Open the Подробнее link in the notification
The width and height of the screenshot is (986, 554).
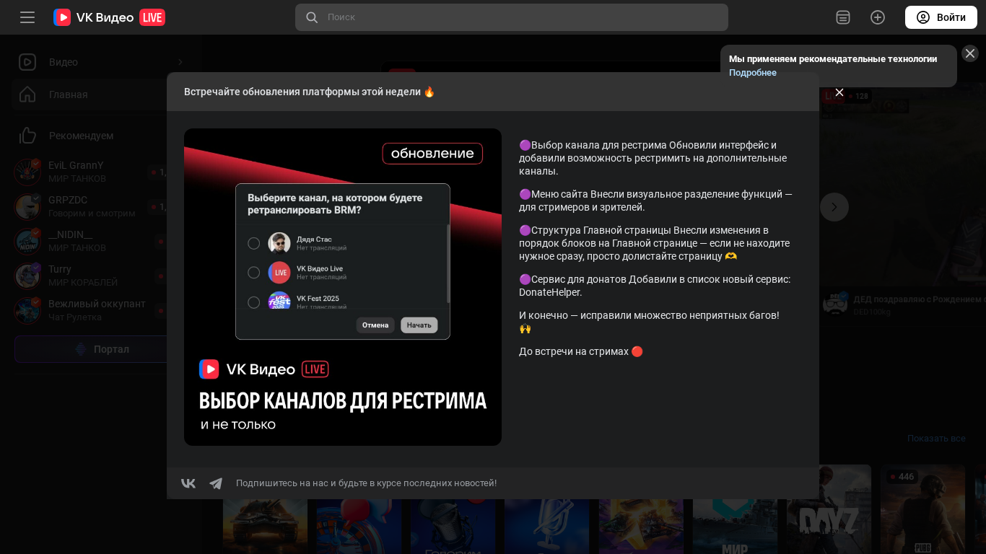coord(753,73)
